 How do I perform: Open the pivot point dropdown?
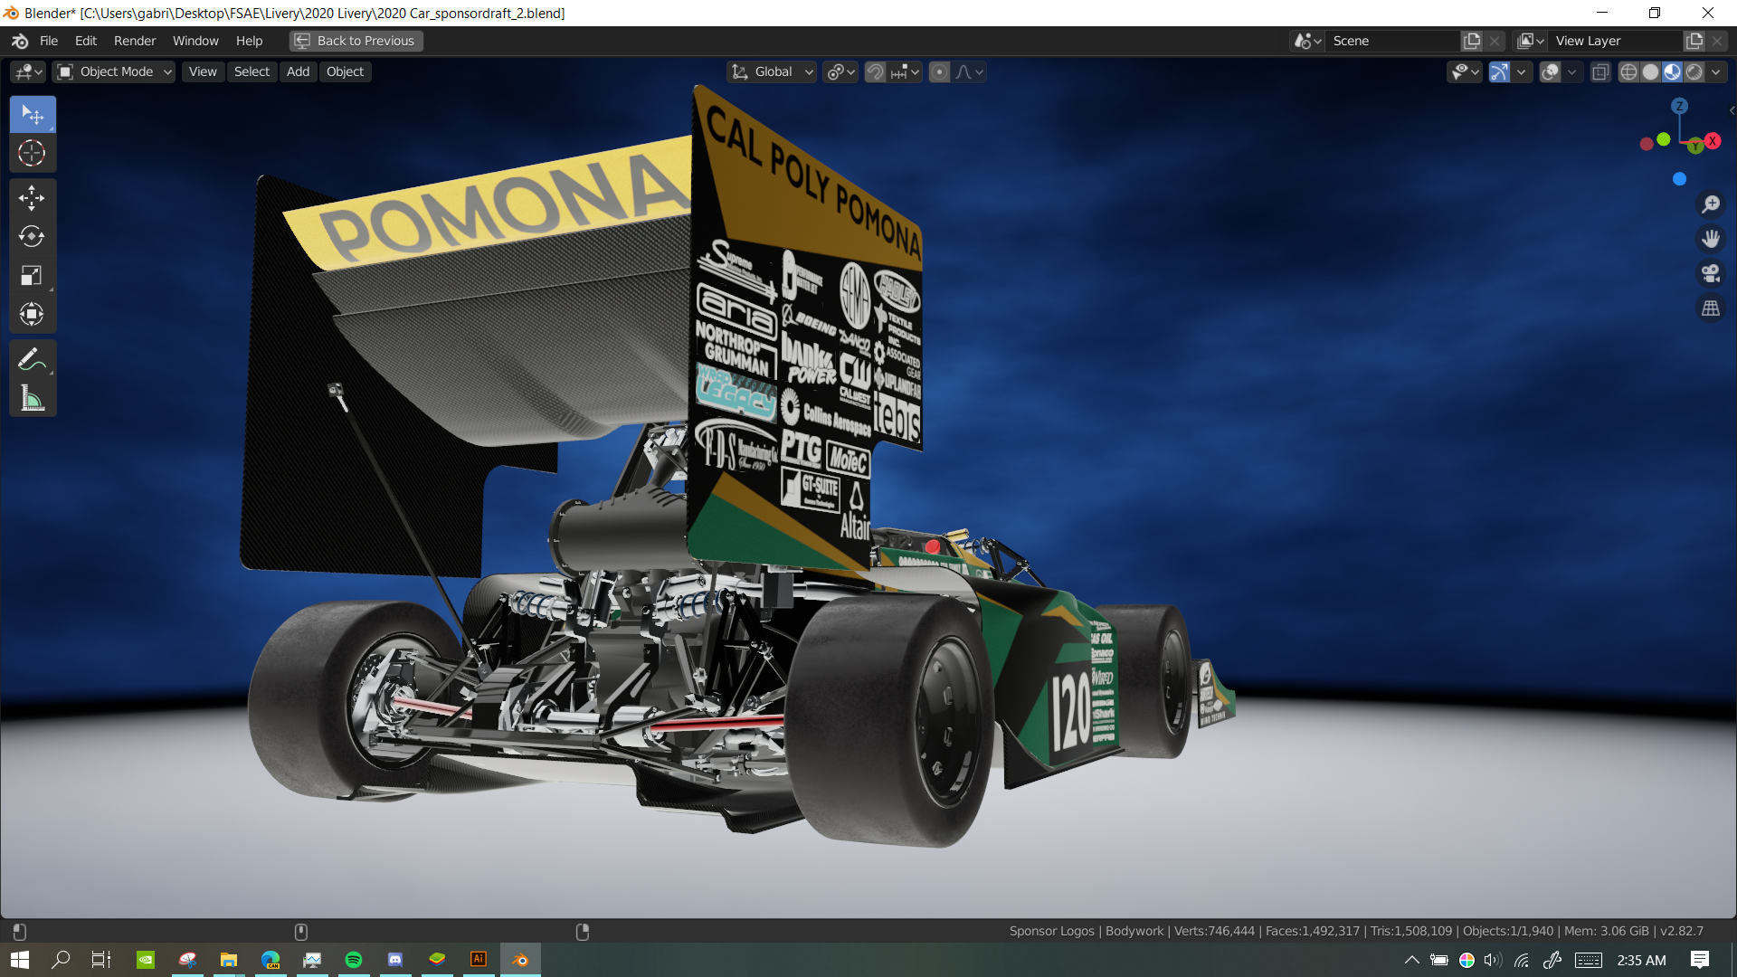pyautogui.click(x=840, y=72)
